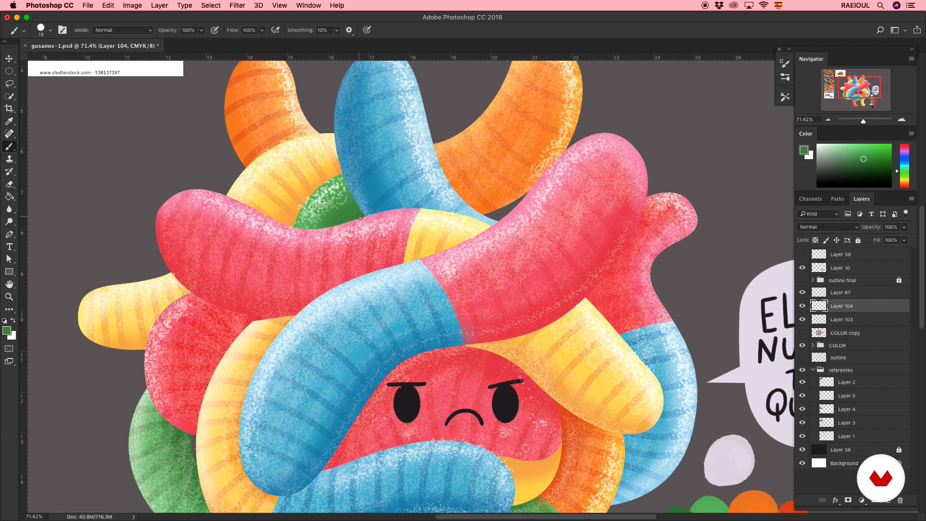Collapse the referentes group
926x521 pixels.
coord(813,370)
